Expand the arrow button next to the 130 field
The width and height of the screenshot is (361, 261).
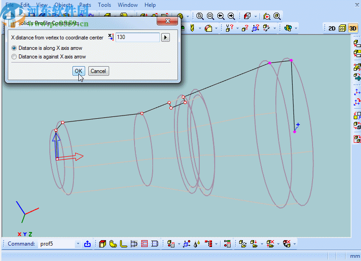tap(166, 37)
